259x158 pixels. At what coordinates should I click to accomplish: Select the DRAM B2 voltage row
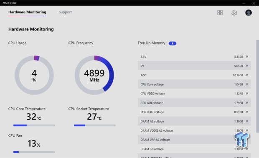click(194, 149)
